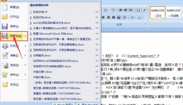Open recent file 乱码文档.rtf

click(x=40, y=12)
